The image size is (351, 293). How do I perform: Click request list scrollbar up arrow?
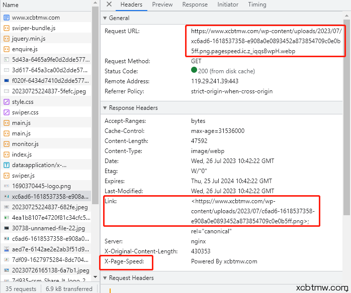coord(95,3)
